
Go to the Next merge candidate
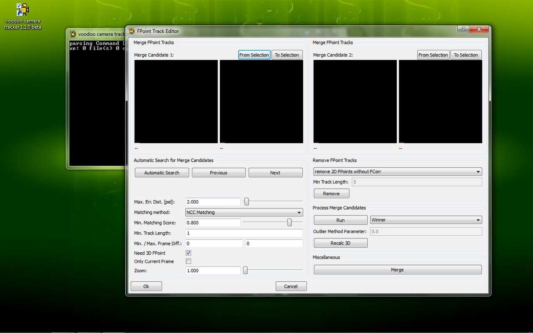coord(275,173)
